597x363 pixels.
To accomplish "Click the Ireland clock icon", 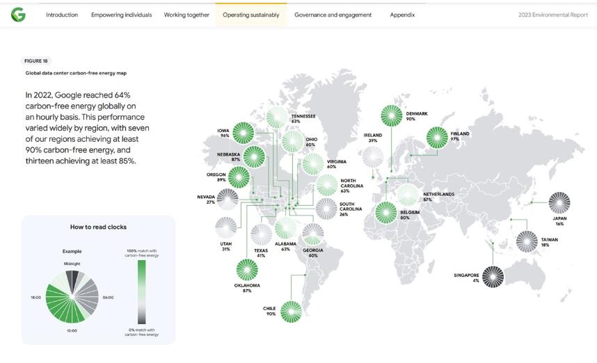I will (x=373, y=156).
